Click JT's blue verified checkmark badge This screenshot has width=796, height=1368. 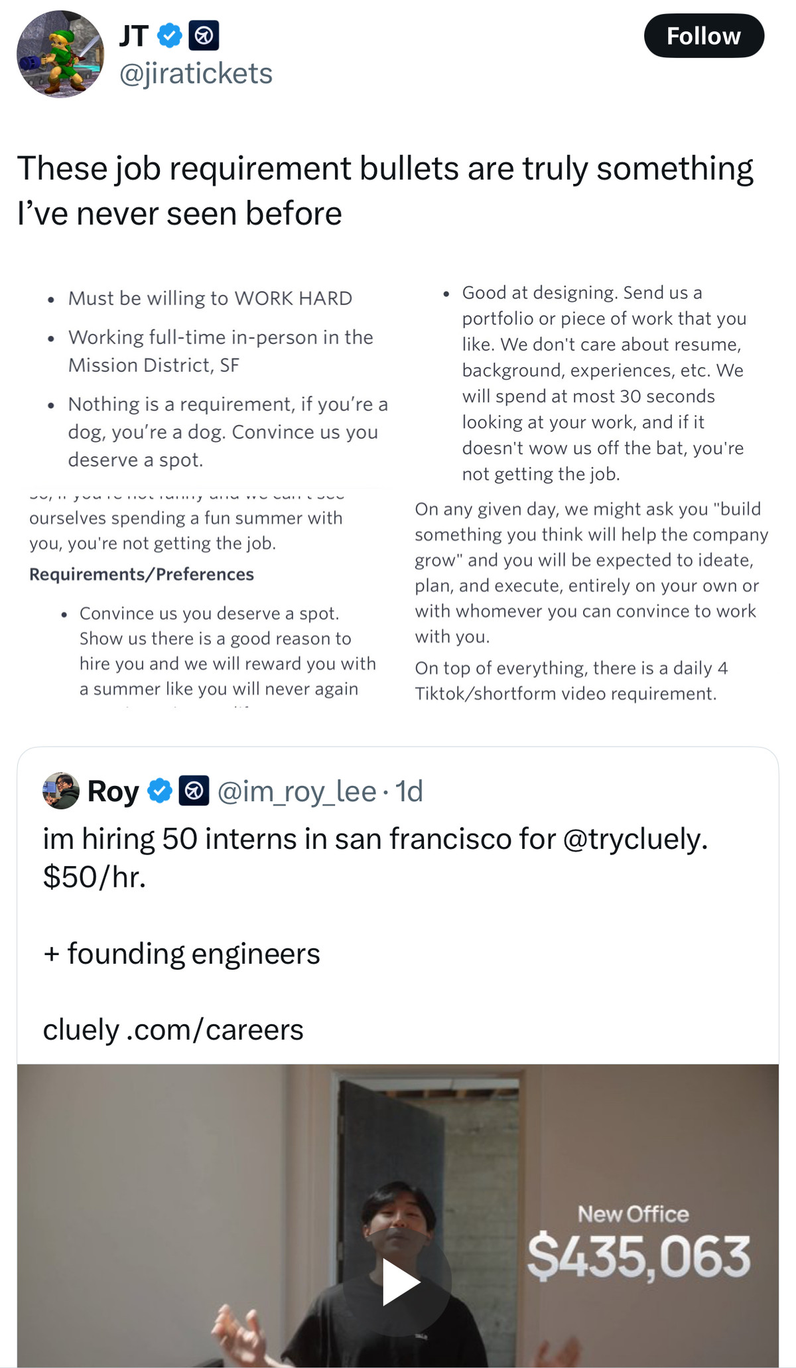pos(170,35)
